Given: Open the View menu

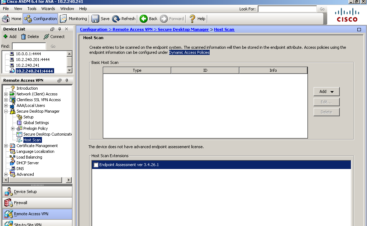Looking at the screenshot, I should (x=18, y=9).
